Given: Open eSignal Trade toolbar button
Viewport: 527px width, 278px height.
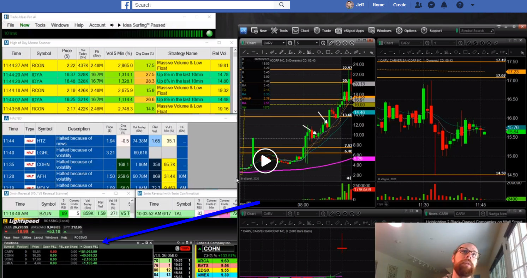Looking at the screenshot, I should point(322,31).
